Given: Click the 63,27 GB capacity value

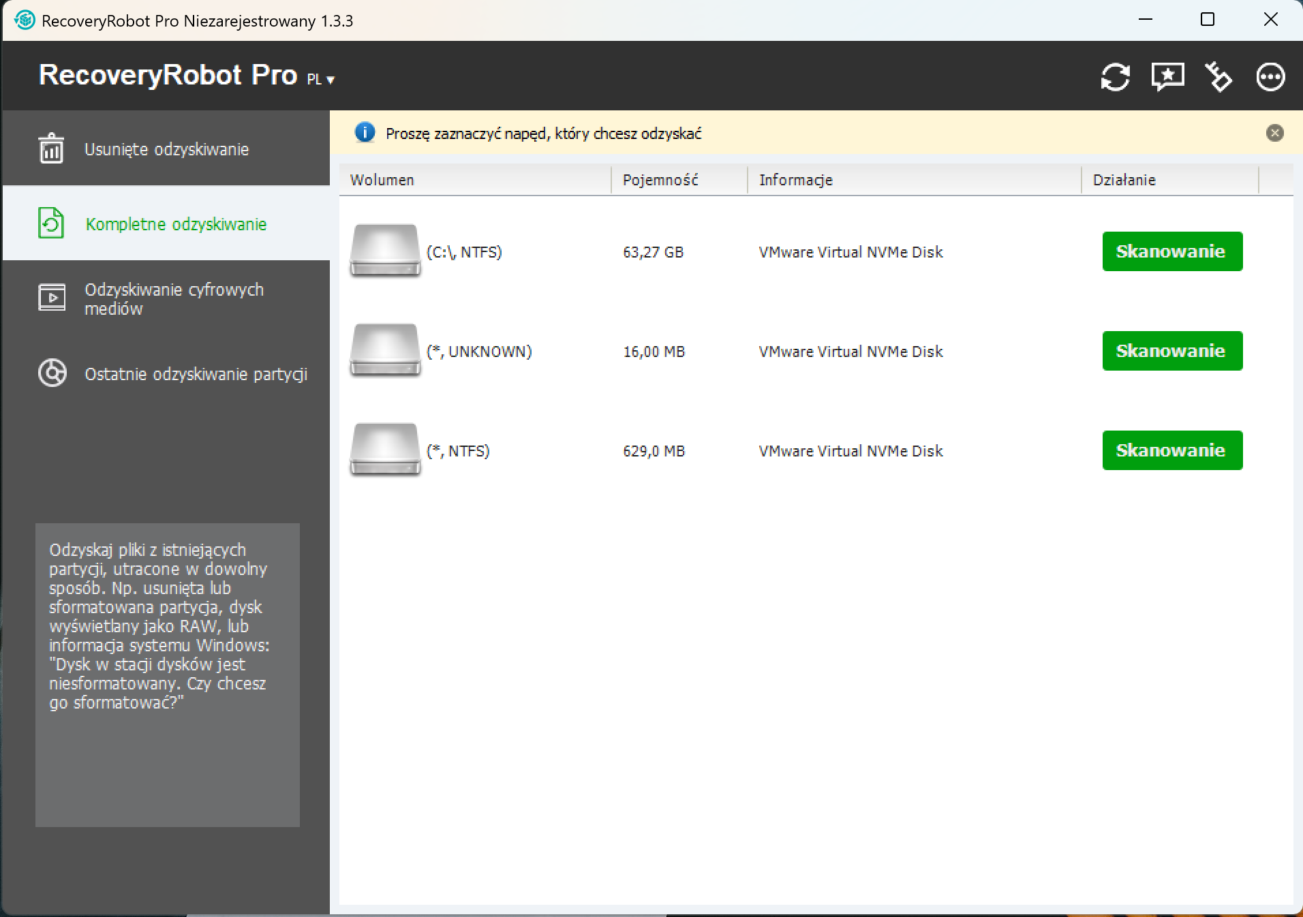Looking at the screenshot, I should tap(653, 252).
